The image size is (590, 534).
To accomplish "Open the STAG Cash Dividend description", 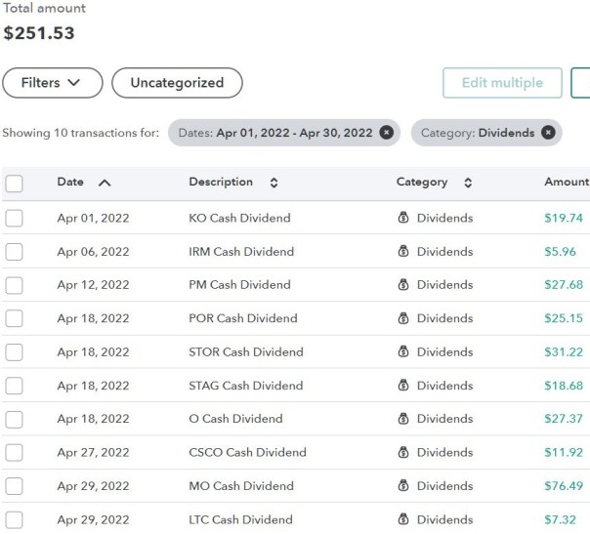I will point(245,386).
